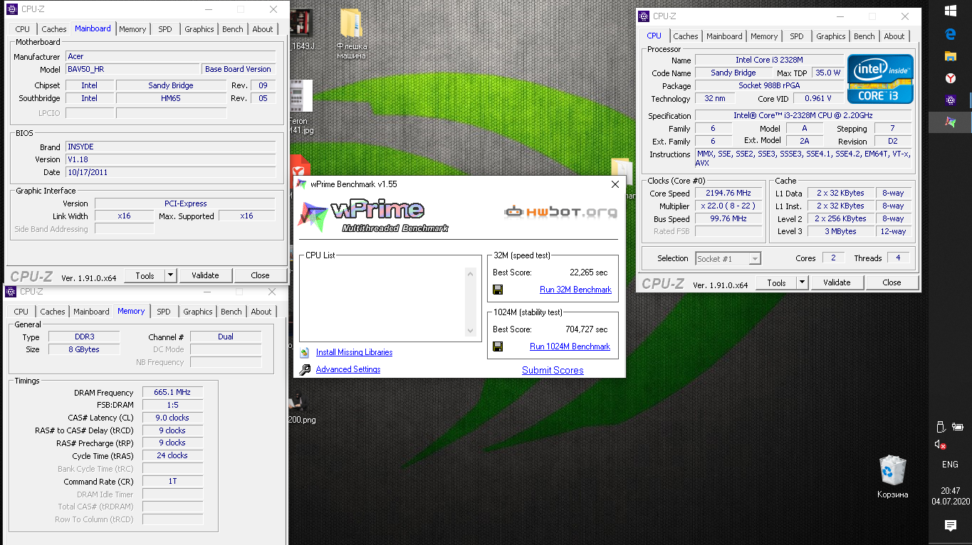Click the floppy save icon beside 32M score
Image resolution: width=972 pixels, height=545 pixels.
click(498, 290)
